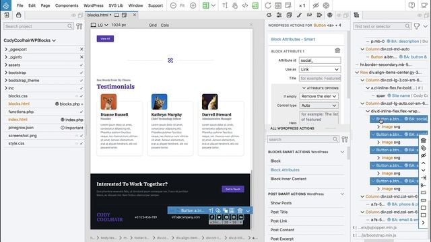Expand the bootstrap_theme folder

[x=6, y=81]
